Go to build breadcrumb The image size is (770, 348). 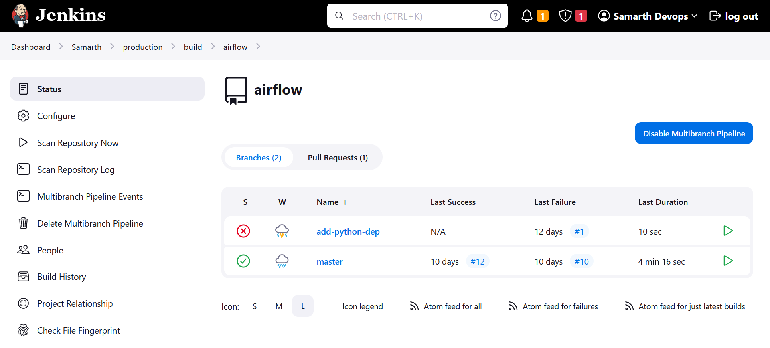pos(193,47)
